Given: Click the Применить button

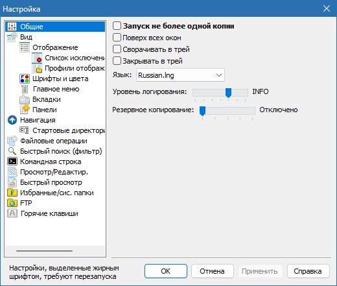Looking at the screenshot, I should point(261,271).
